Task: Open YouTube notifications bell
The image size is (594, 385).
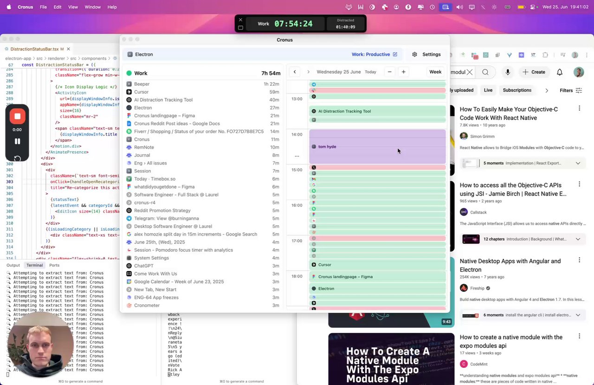Action: [x=560, y=72]
